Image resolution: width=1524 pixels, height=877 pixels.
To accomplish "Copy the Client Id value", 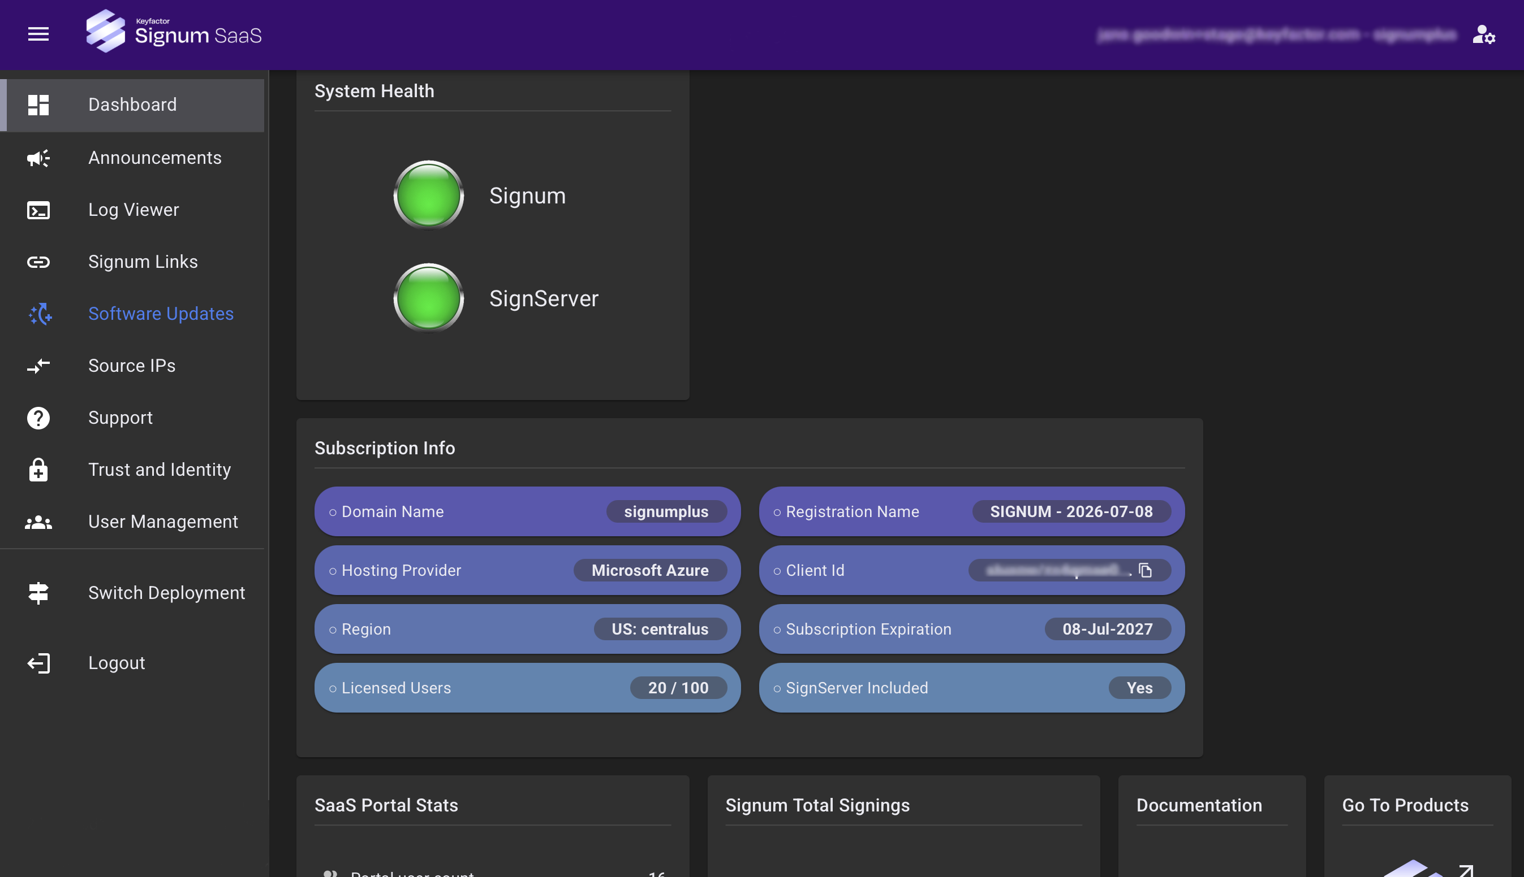I will click(1145, 570).
